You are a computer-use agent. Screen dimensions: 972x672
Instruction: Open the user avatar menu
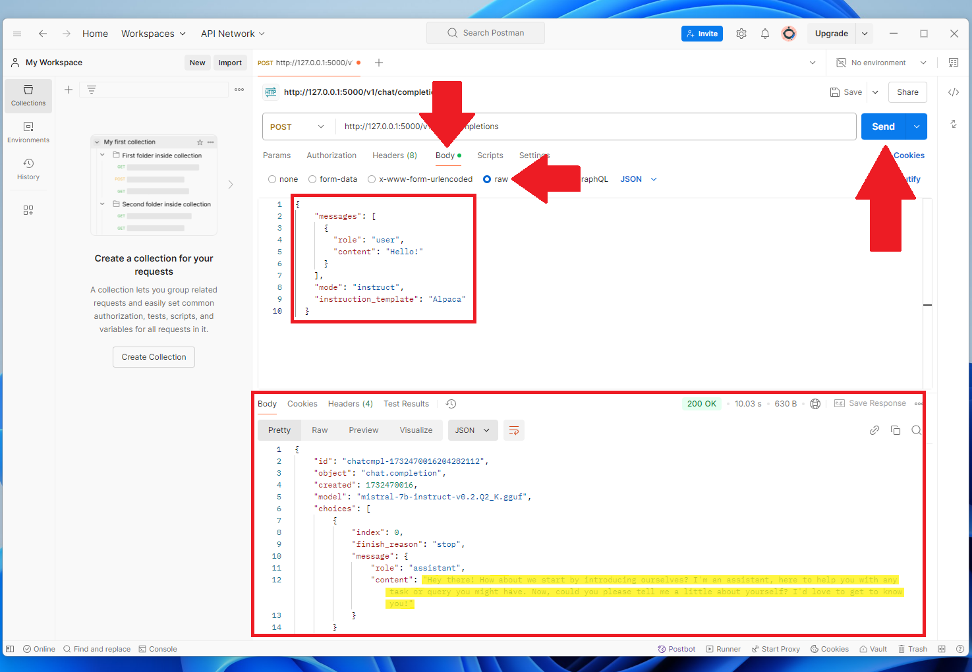(789, 34)
